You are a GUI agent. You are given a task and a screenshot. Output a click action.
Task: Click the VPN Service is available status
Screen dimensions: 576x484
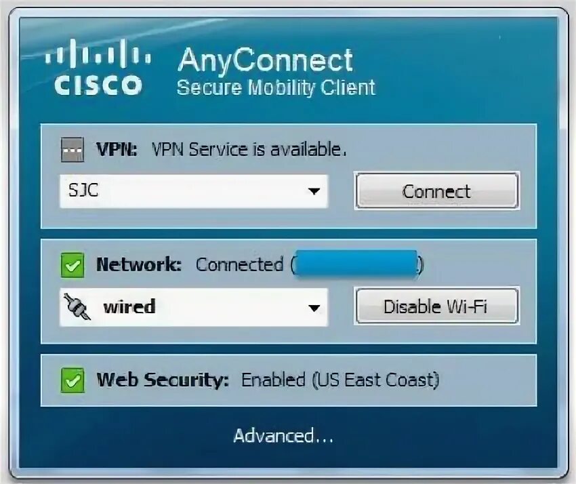click(x=249, y=150)
